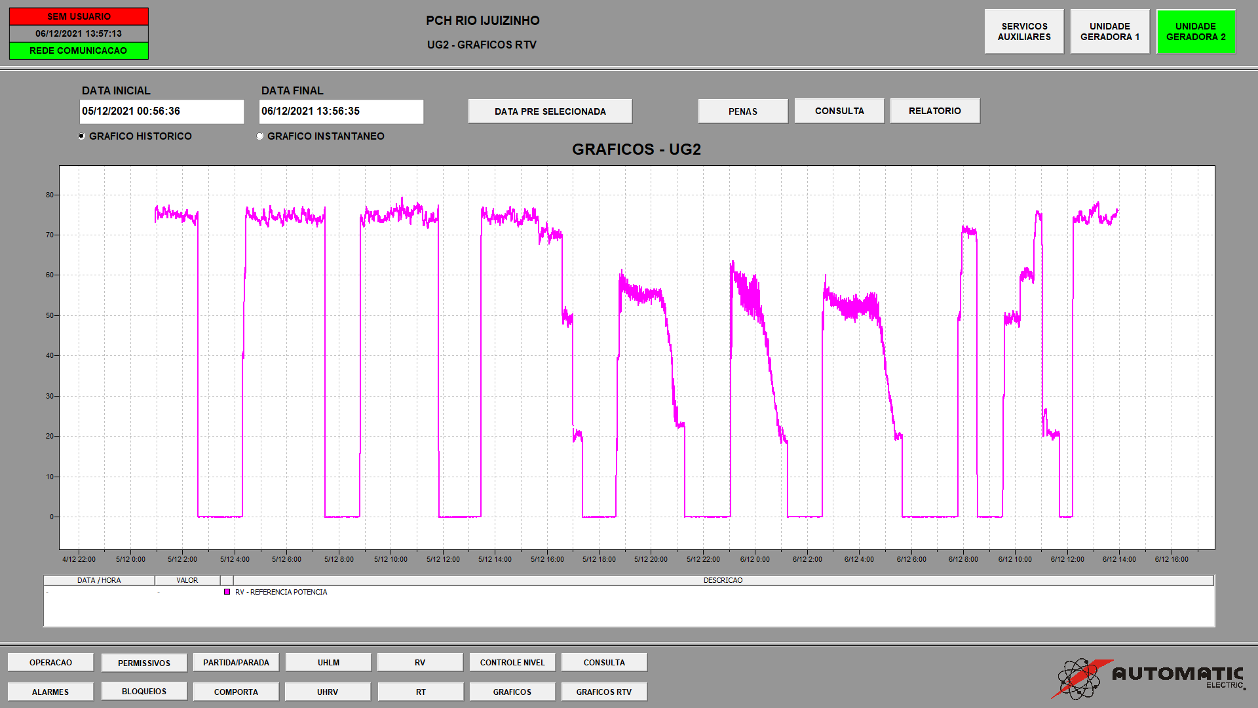The image size is (1258, 708).
Task: Run the CONSULTA query button near dates
Action: coord(839,111)
